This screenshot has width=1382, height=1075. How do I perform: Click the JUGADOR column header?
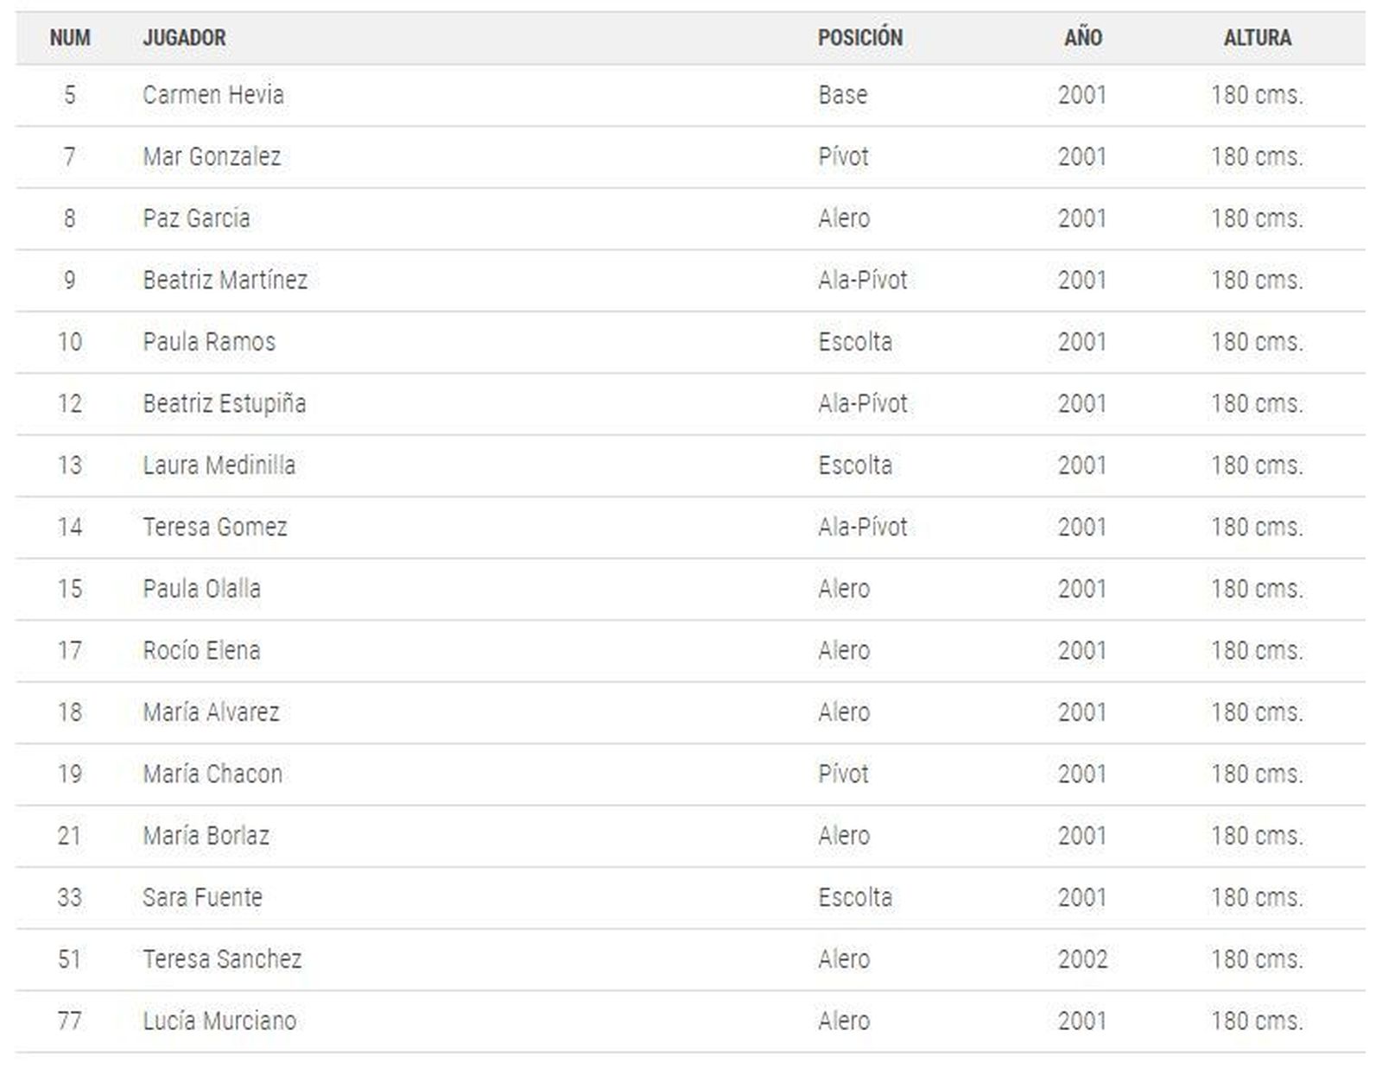pos(184,38)
